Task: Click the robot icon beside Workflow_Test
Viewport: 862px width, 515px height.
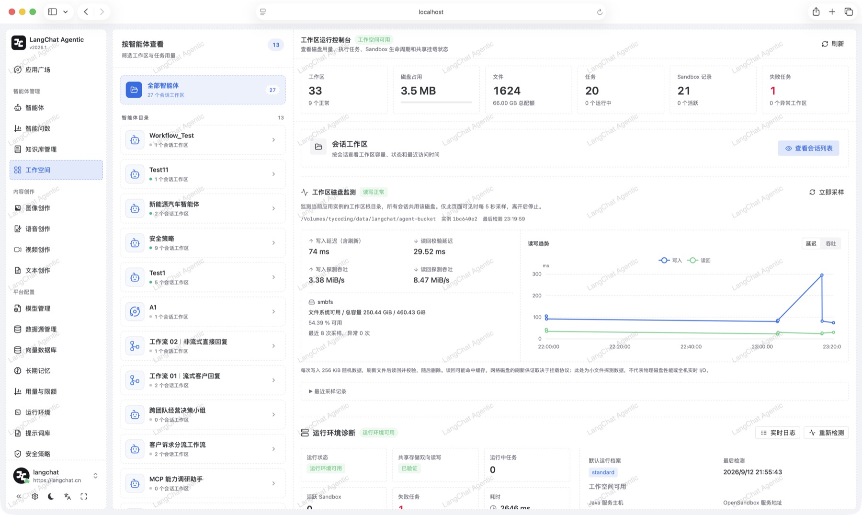Action: coord(135,140)
